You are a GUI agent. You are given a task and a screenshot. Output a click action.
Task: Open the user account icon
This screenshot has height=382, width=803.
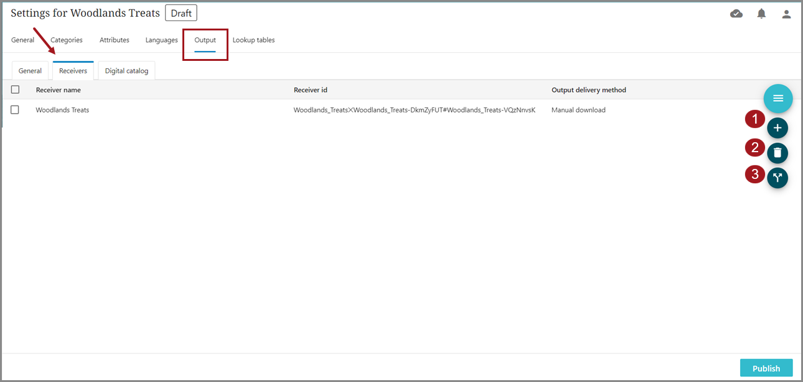786,14
